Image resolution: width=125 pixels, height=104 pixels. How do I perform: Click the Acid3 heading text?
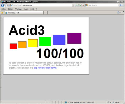(x=27, y=30)
